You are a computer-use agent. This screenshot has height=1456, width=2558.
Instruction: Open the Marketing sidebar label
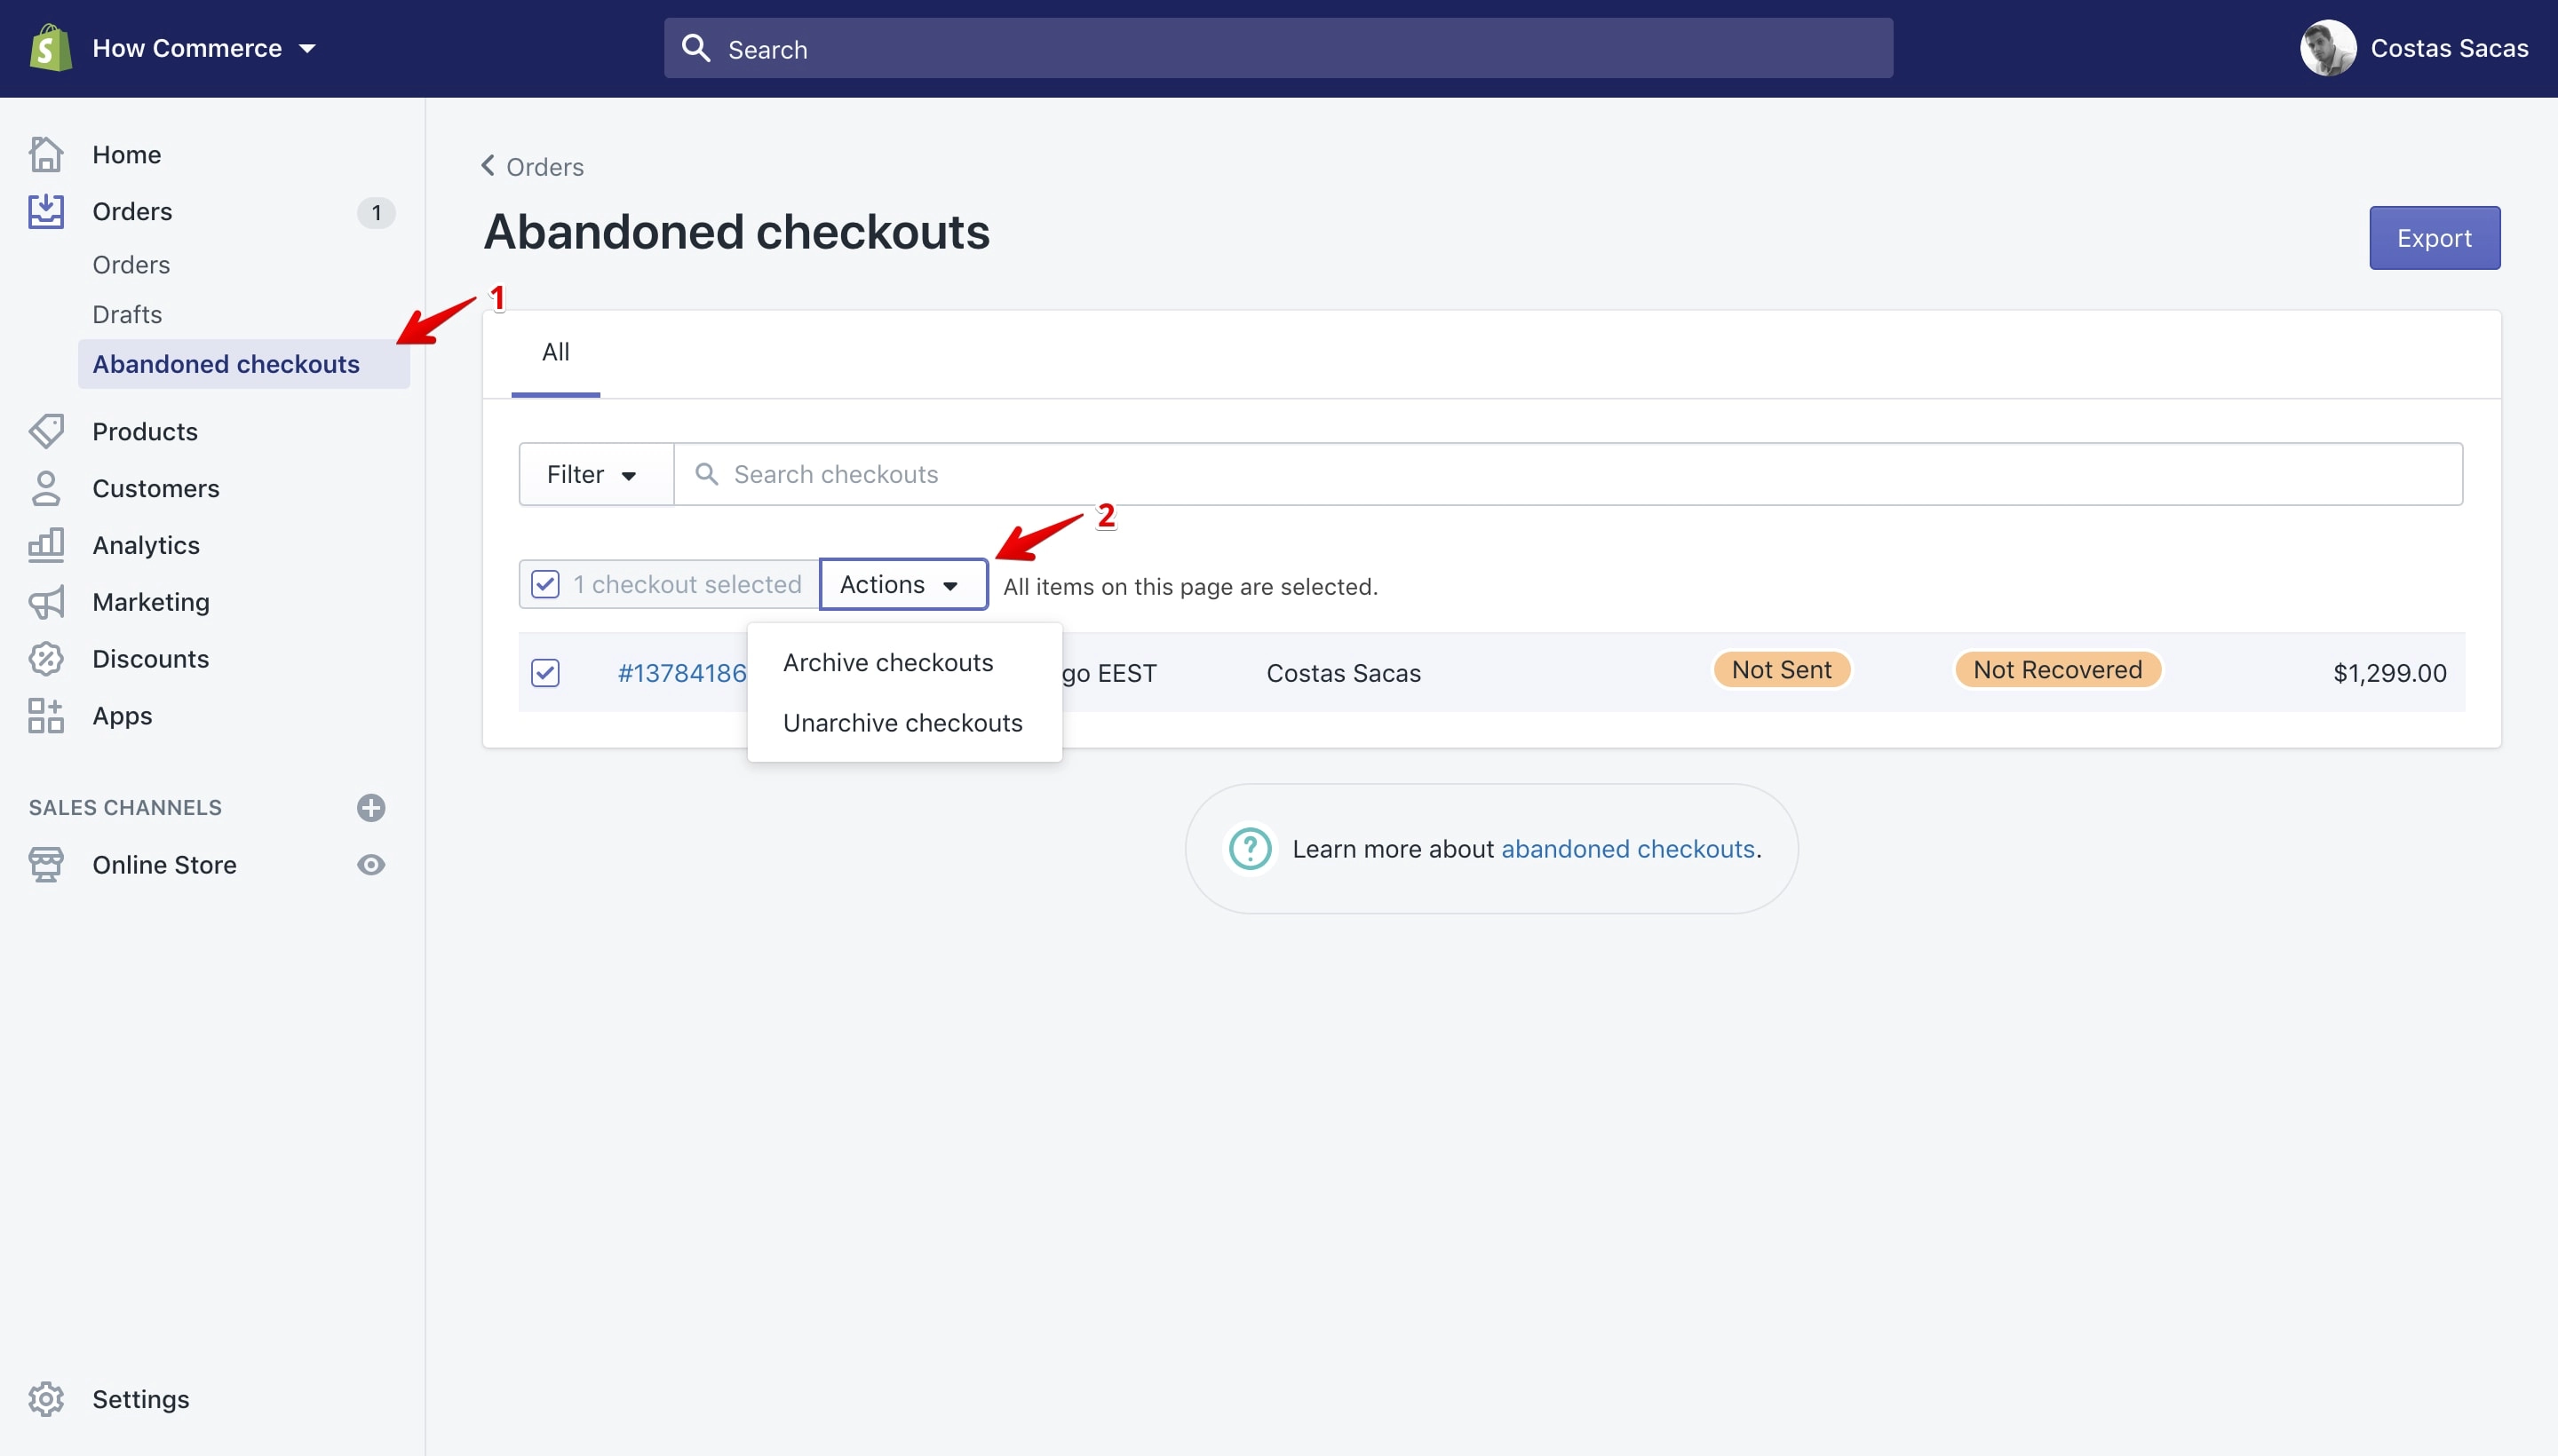point(151,602)
